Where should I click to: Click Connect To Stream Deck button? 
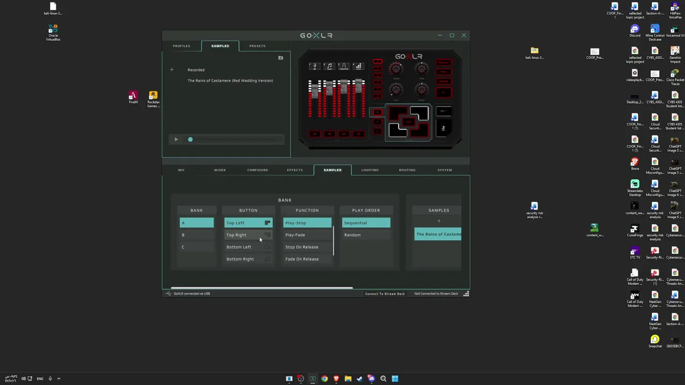point(385,294)
